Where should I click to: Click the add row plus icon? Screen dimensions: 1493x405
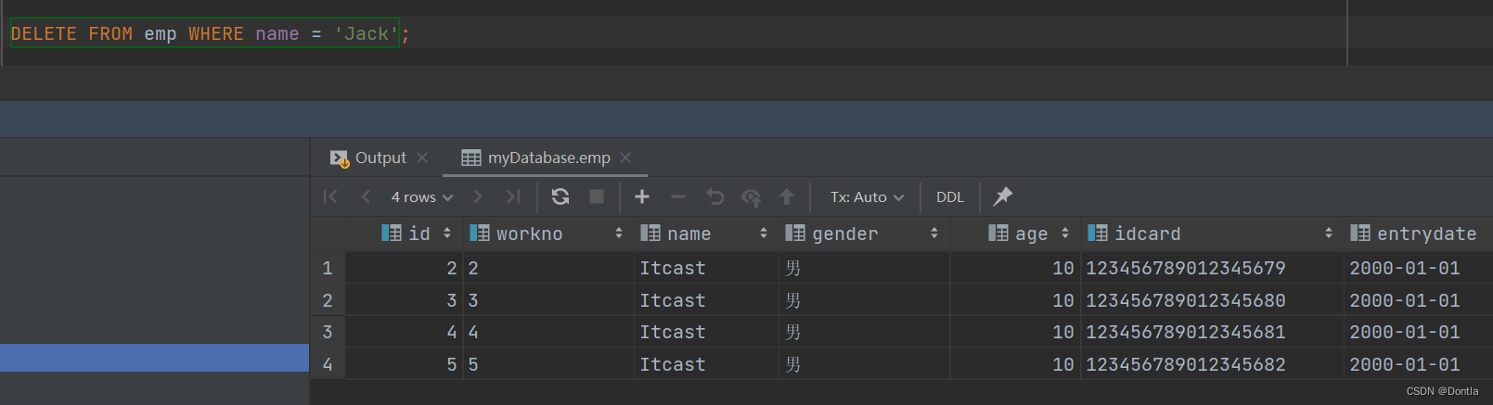tap(642, 196)
